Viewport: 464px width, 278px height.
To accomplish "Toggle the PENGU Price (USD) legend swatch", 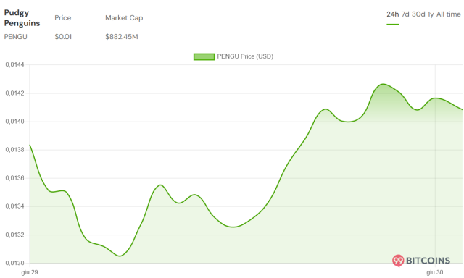I will click(204, 56).
